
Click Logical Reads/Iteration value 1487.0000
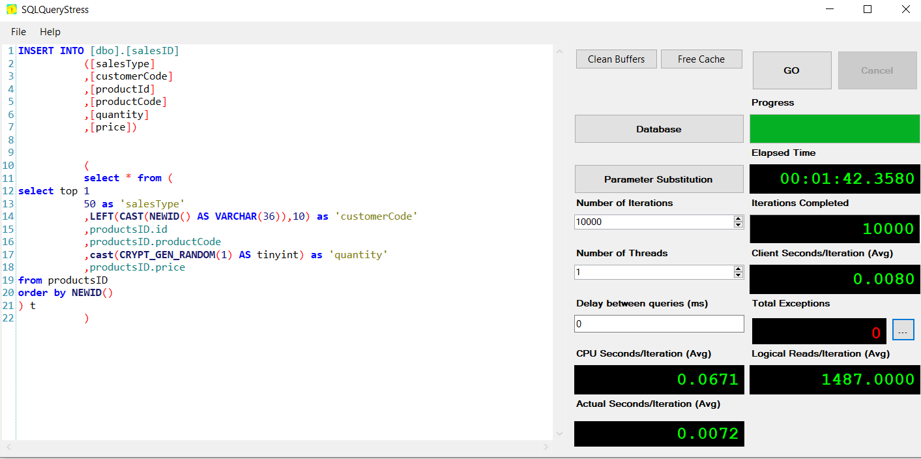pyautogui.click(x=834, y=379)
